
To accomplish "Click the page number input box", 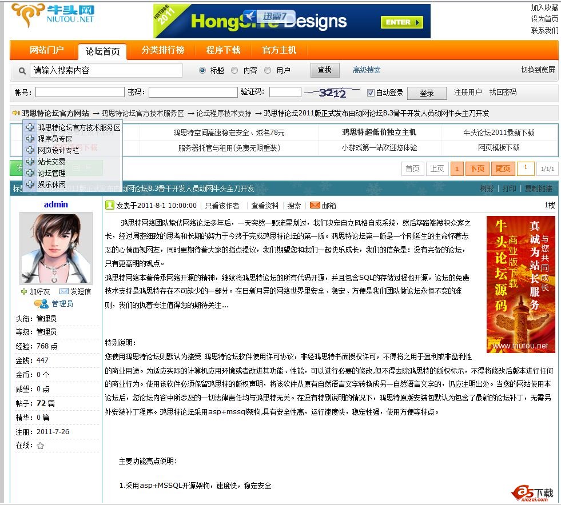I will click(526, 169).
